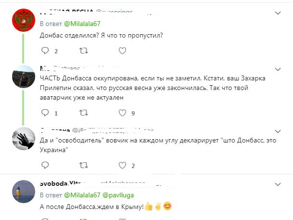Screen dimensions: 293x220
Task: Retweet the "освободитель вовчик" tweet
Action: pos(83,165)
